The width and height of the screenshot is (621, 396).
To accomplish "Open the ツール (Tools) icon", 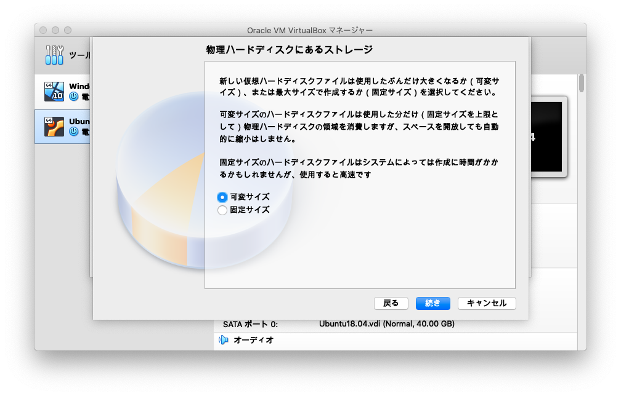I will point(54,54).
